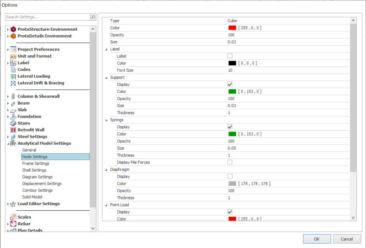Expand the Load Editor Settings node

8,204
